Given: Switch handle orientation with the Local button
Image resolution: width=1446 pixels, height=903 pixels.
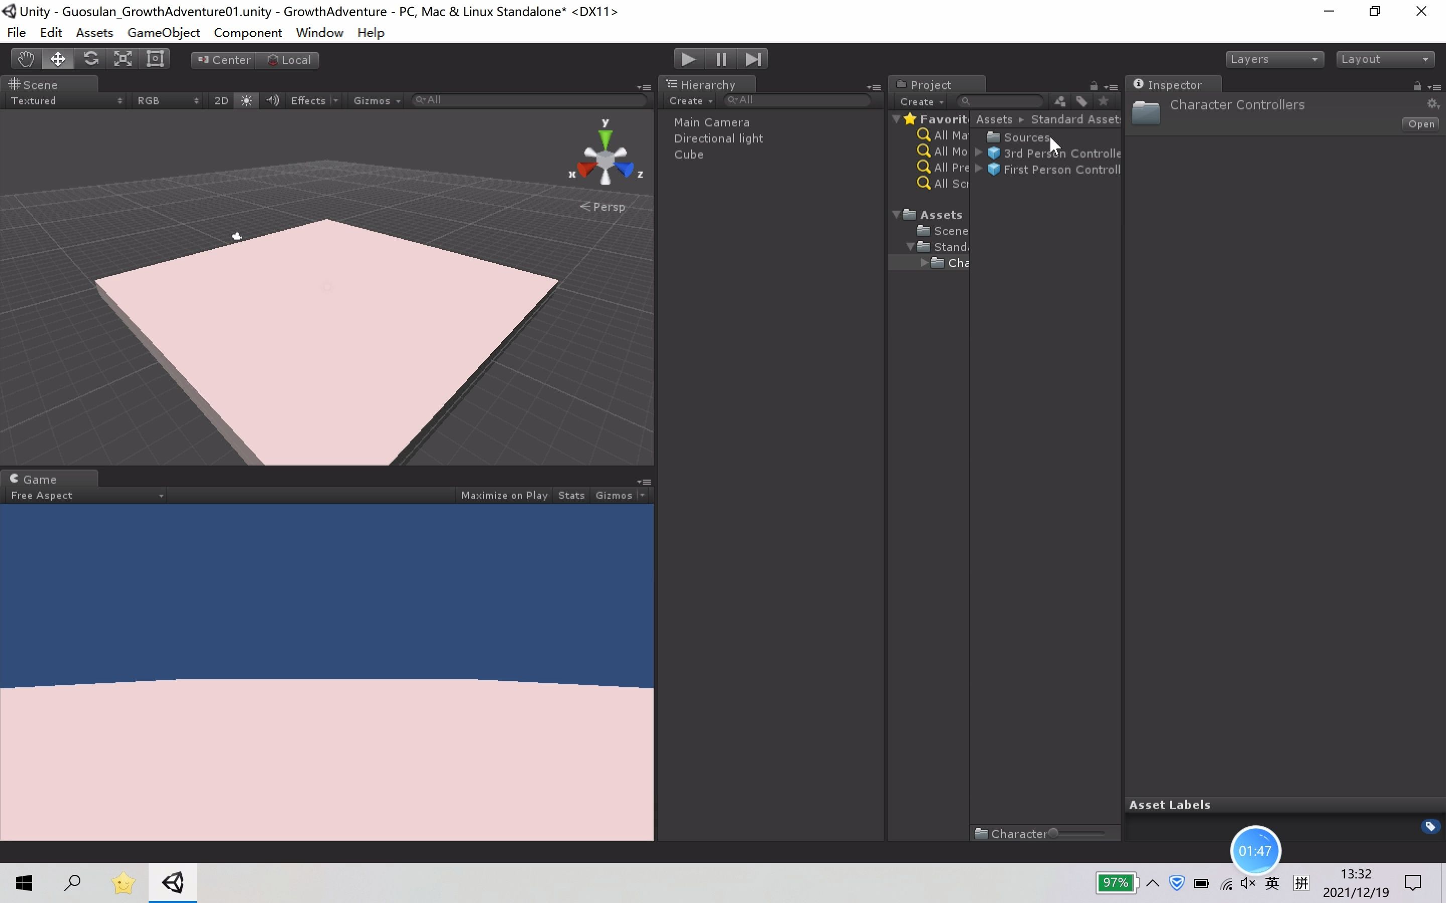Looking at the screenshot, I should (x=289, y=60).
